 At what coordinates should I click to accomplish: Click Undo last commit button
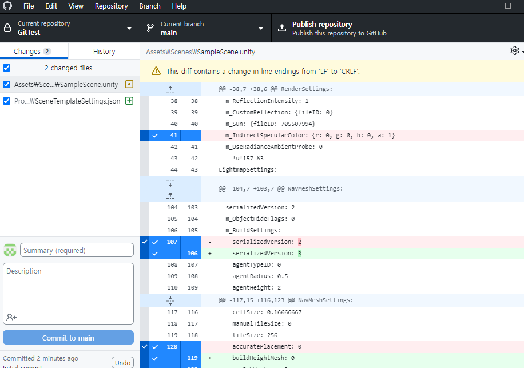[122, 363]
